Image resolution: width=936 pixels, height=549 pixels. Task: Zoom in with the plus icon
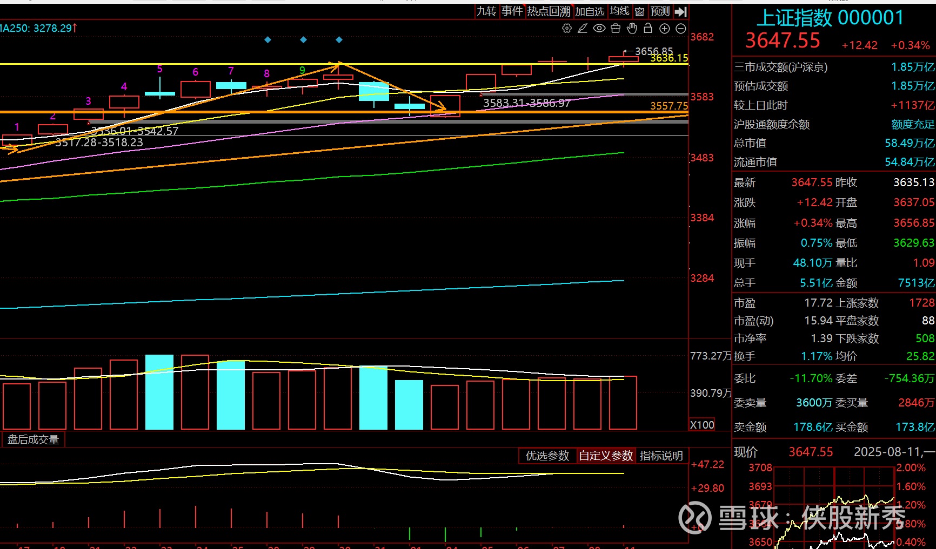(x=665, y=29)
